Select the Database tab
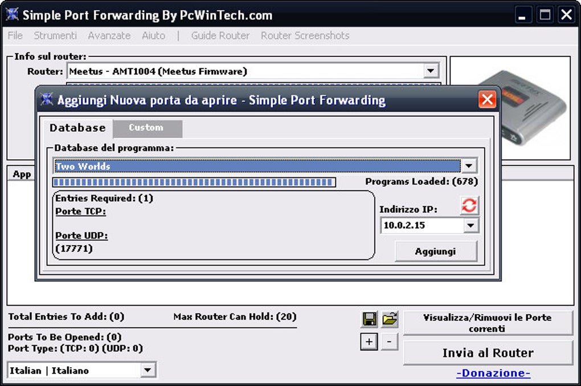581x386 pixels. point(78,128)
